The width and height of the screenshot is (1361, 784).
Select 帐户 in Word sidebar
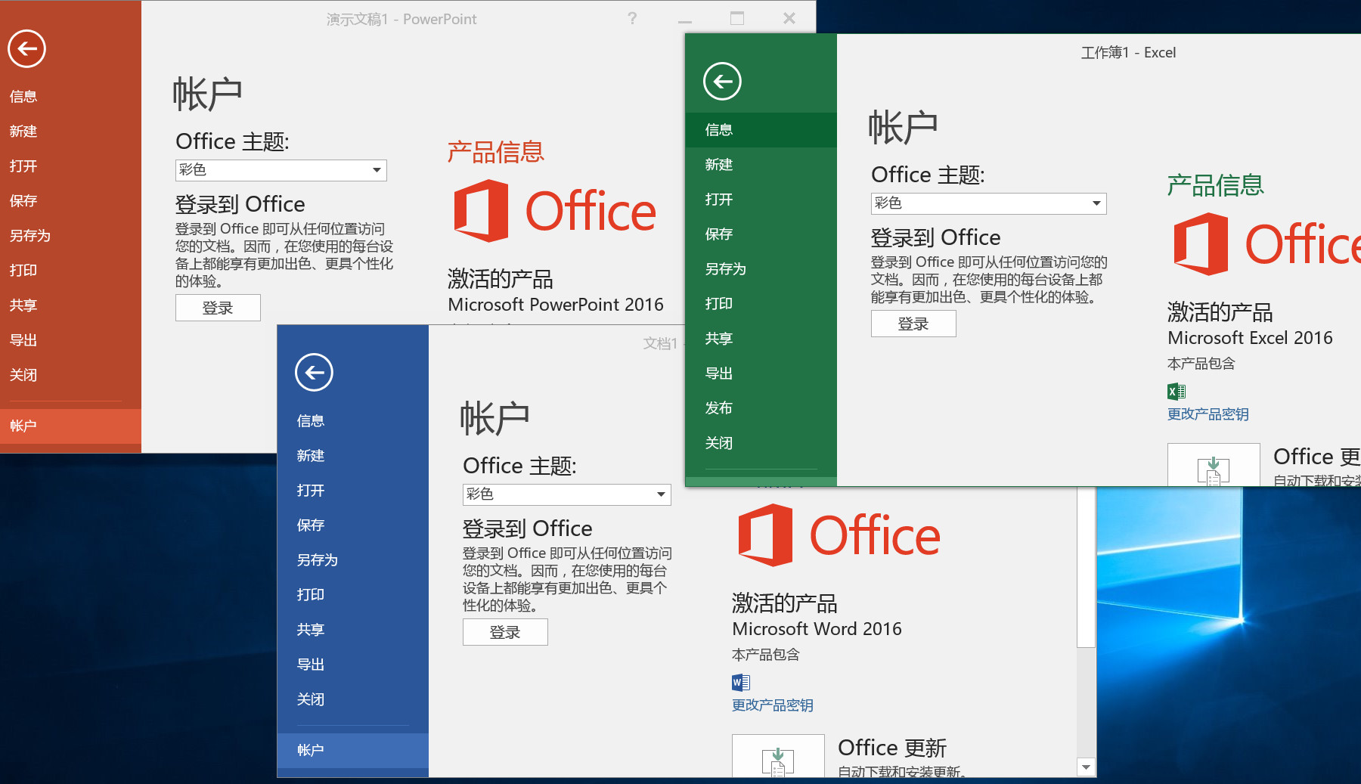tap(352, 750)
